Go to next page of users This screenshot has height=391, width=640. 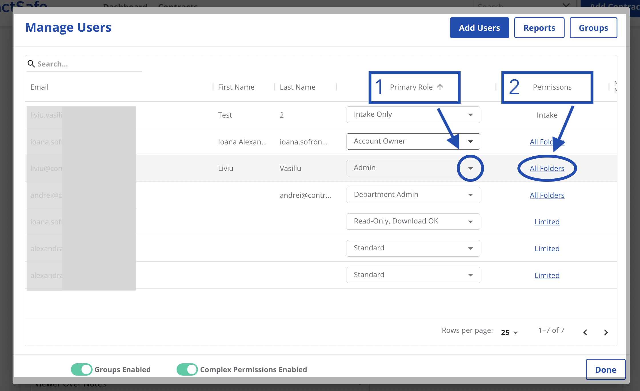click(x=606, y=332)
